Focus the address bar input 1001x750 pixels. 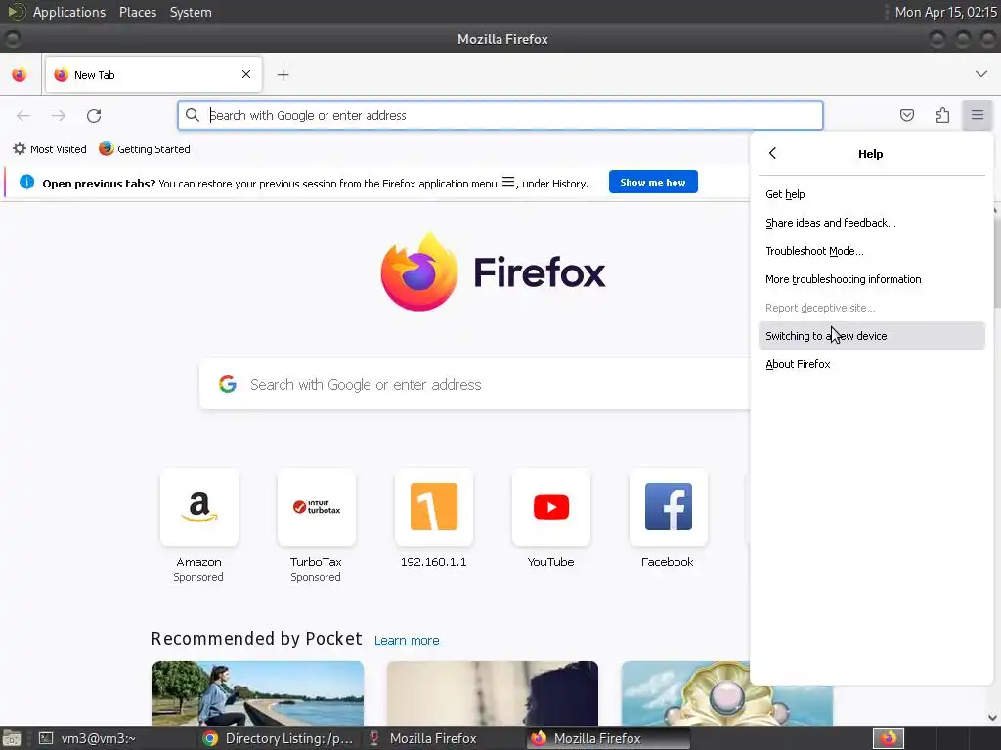tap(500, 115)
